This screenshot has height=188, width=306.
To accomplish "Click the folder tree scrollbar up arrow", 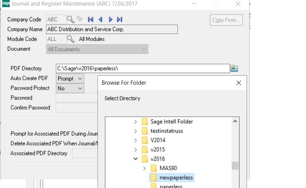I will [x=235, y=122].
